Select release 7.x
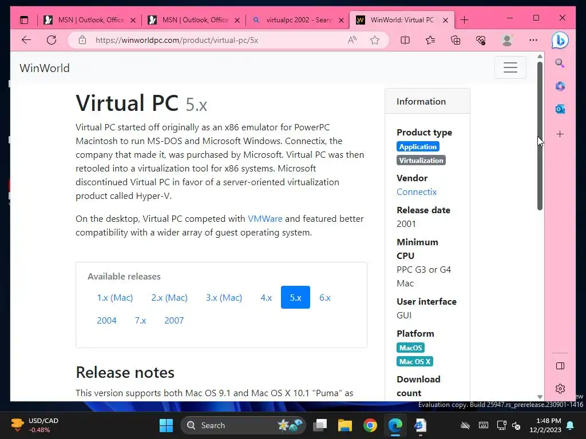The width and height of the screenshot is (586, 439). (x=140, y=320)
